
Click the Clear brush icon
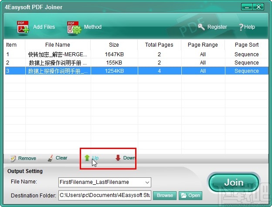click(51, 158)
